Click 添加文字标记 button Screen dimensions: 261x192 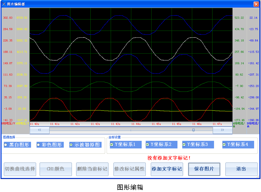point(167,169)
